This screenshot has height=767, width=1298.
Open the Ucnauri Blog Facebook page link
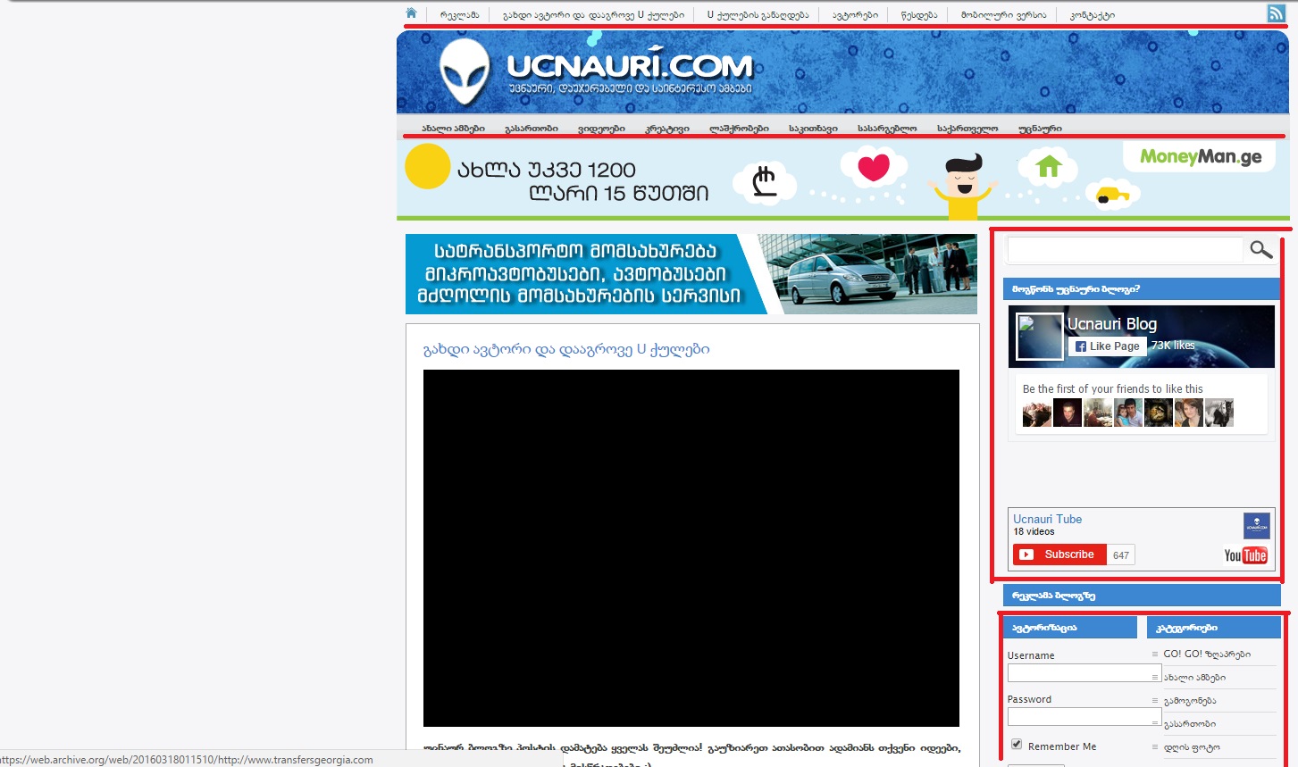[1112, 324]
